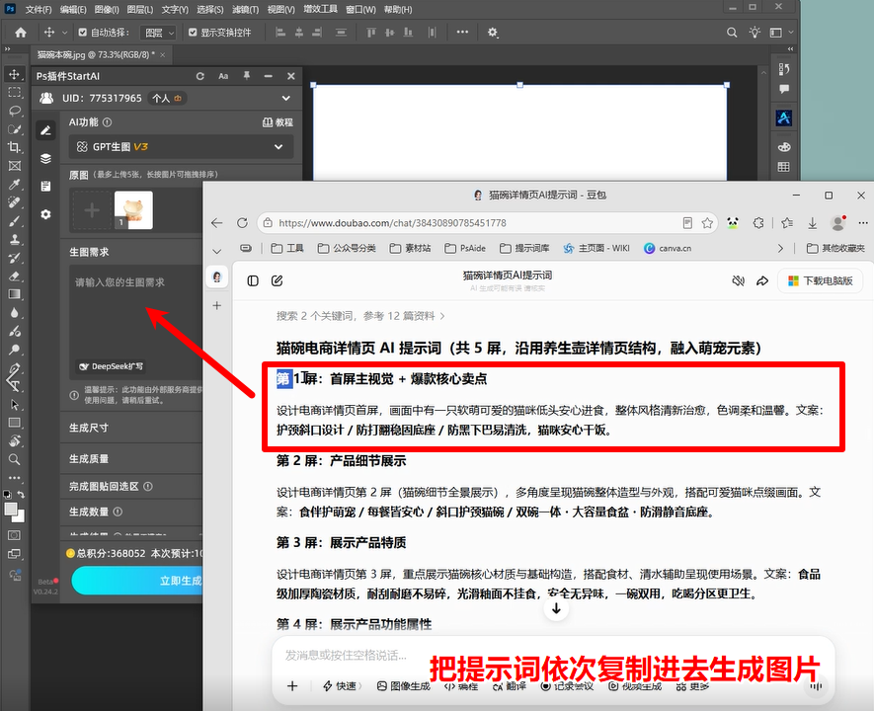Select the Move tool in Photoshop toolbar
The image size is (874, 711).
[15, 74]
